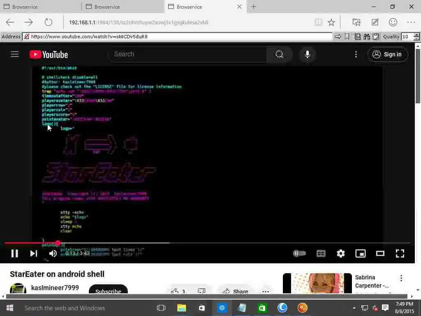Open the Windows Start menu
Screen dimensions: 421x316
click(x=10, y=308)
